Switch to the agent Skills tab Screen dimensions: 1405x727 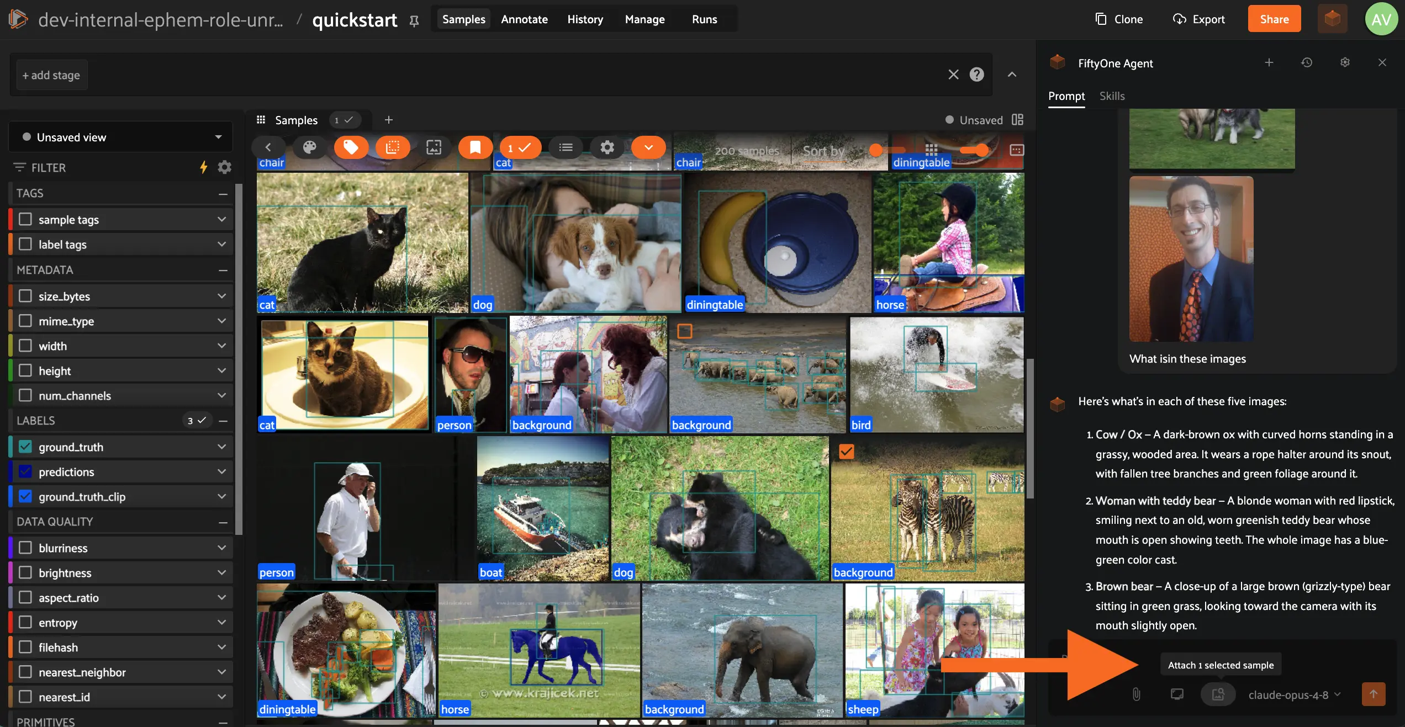coord(1112,96)
